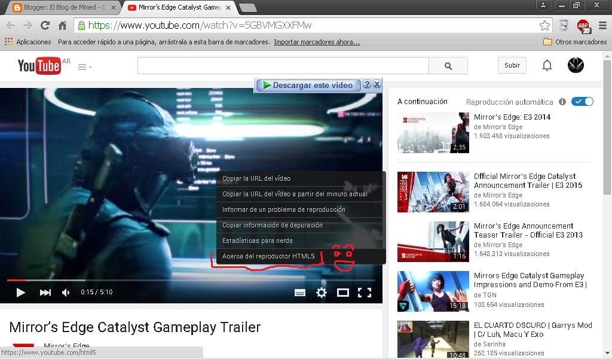Open Mirror's Edge: E3 2014 thumbnail
Image resolution: width=612 pixels, height=359 pixels.
click(433, 133)
